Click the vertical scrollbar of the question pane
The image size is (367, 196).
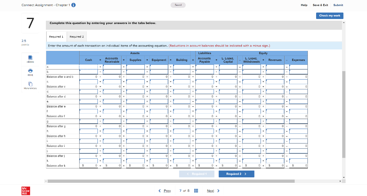click(344, 114)
